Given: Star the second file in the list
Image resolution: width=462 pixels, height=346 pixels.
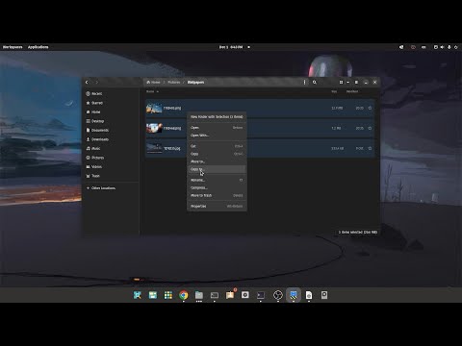Looking at the screenshot, I should coord(370,128).
